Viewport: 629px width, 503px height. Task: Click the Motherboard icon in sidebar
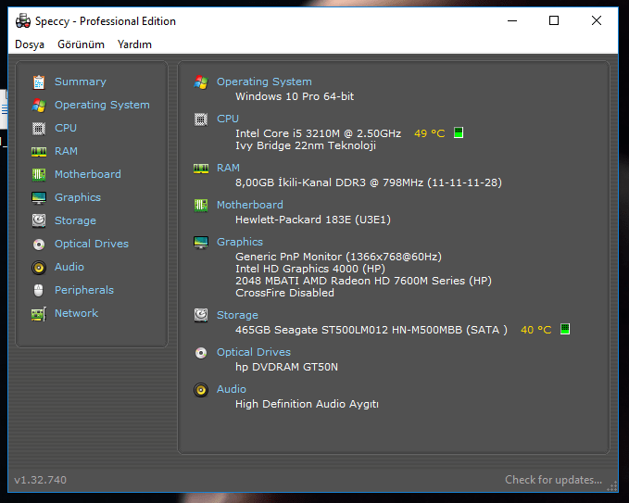[x=39, y=174]
